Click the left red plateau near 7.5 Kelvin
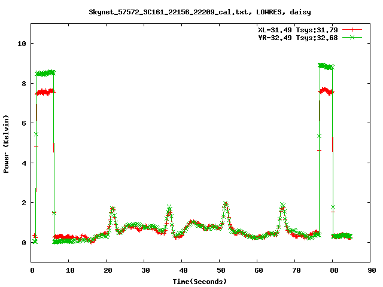383x287 pixels. [x=45, y=92]
